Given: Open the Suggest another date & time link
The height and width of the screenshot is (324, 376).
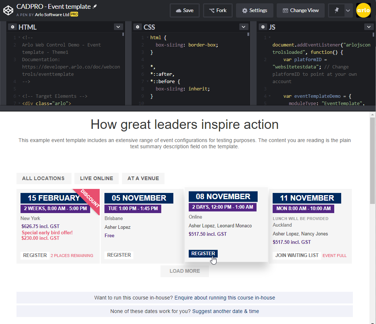Looking at the screenshot, I should point(225,311).
